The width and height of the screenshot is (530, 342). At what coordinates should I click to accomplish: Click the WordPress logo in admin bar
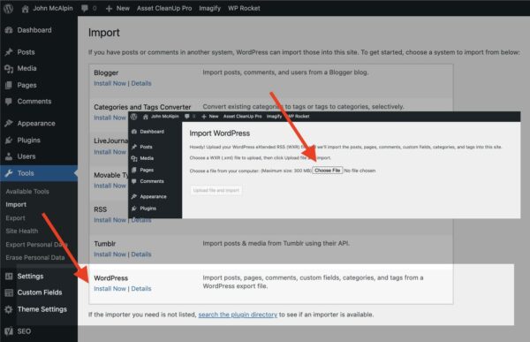coord(8,8)
